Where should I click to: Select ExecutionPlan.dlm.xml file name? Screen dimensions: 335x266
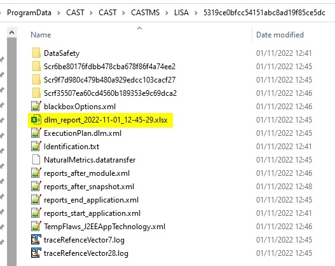(83, 133)
